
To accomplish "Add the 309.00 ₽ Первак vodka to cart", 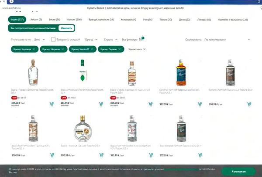I will pyautogui.click(x=151, y=104).
